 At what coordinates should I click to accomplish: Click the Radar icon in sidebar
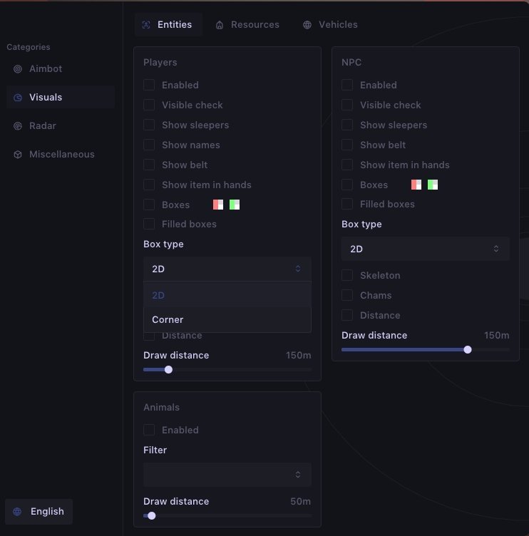coord(18,126)
